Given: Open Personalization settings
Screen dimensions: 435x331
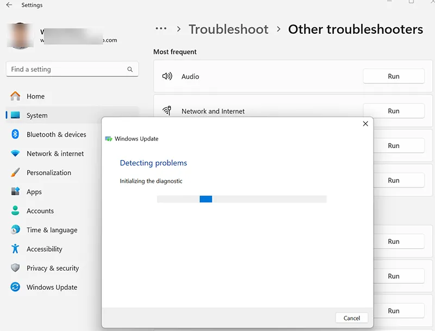Looking at the screenshot, I should click(53, 173).
